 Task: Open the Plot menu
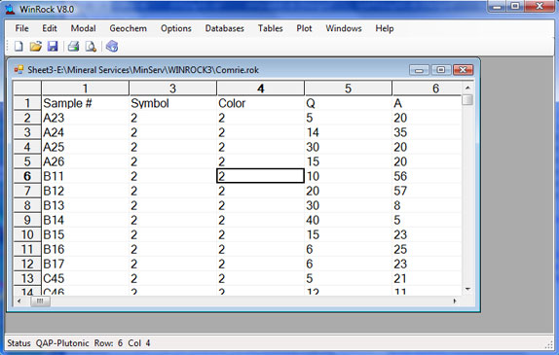point(304,28)
